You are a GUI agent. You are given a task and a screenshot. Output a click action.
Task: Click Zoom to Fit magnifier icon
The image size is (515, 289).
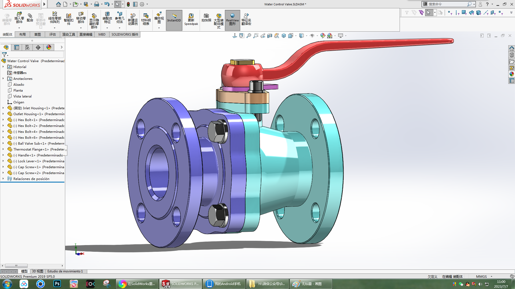pos(249,36)
